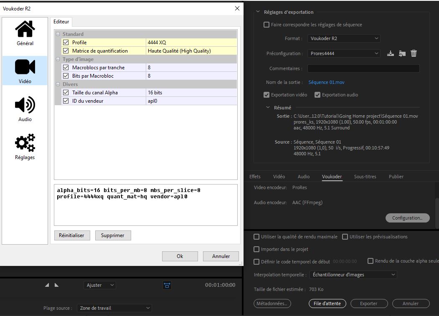Viewport: 439px width, 316px height.
Task: Enable Utiliser la qualité de rendu maximale
Action: (256, 237)
